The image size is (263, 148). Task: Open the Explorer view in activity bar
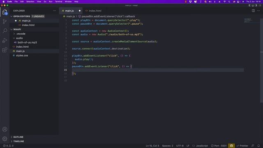[x=5, y=12]
